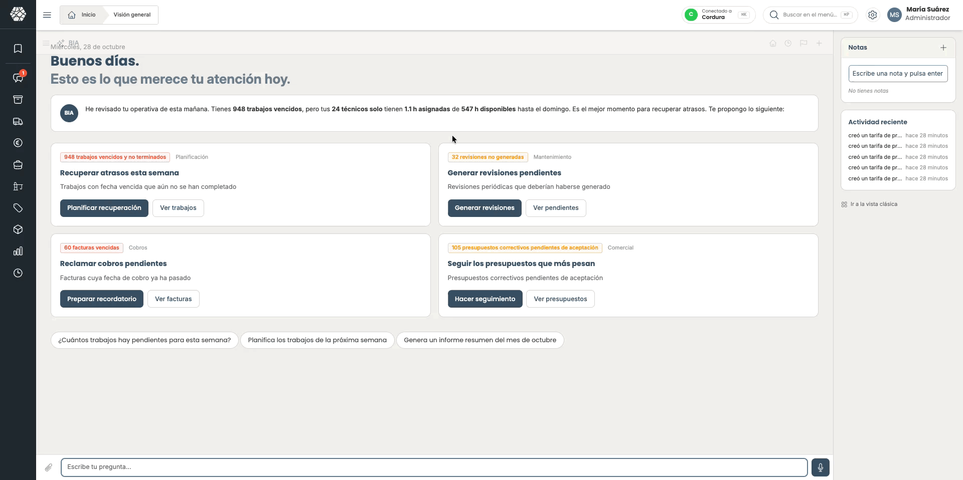Open the bookmarks icon in sidebar
963x480 pixels.
coord(18,49)
